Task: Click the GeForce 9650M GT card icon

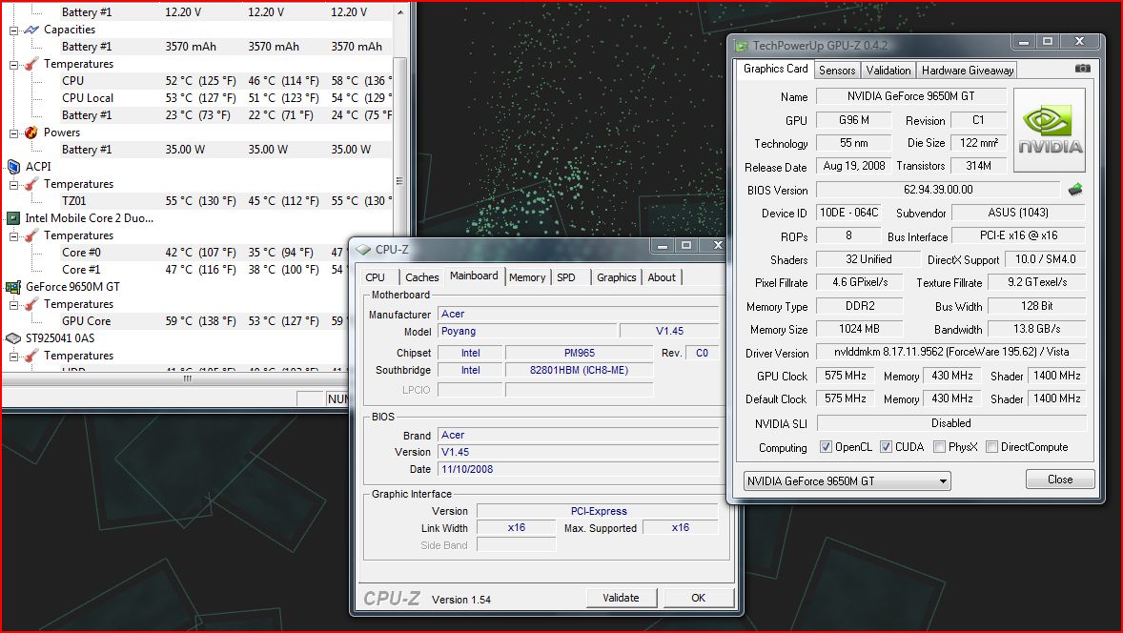Action: point(13,287)
